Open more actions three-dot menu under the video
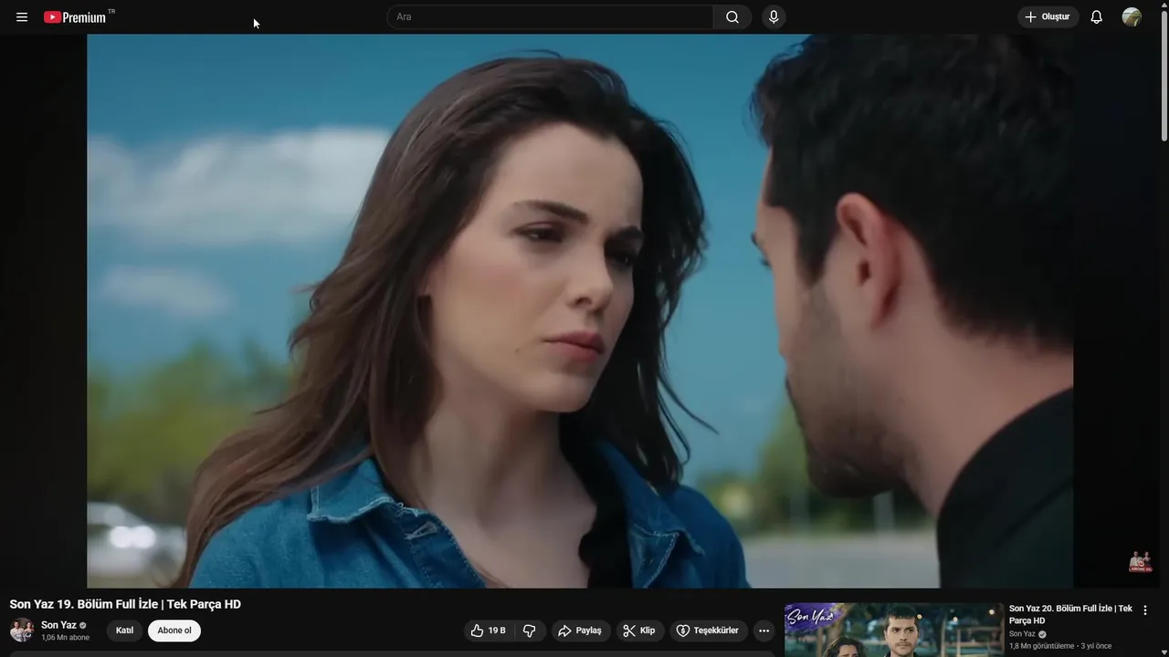 click(764, 631)
